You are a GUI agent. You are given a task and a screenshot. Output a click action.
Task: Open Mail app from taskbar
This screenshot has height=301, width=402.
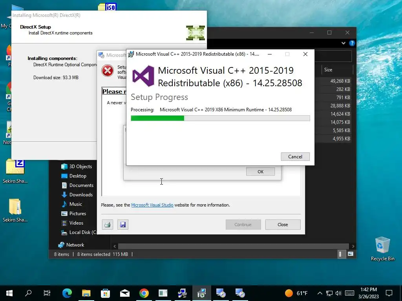(x=125, y=293)
